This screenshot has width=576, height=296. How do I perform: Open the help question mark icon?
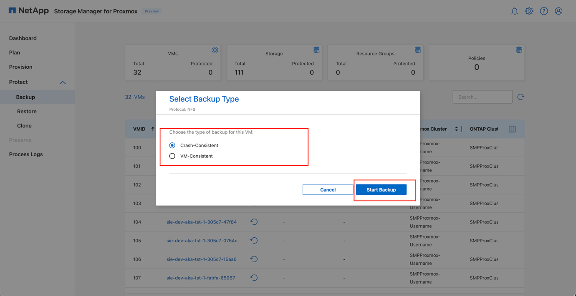pos(543,11)
